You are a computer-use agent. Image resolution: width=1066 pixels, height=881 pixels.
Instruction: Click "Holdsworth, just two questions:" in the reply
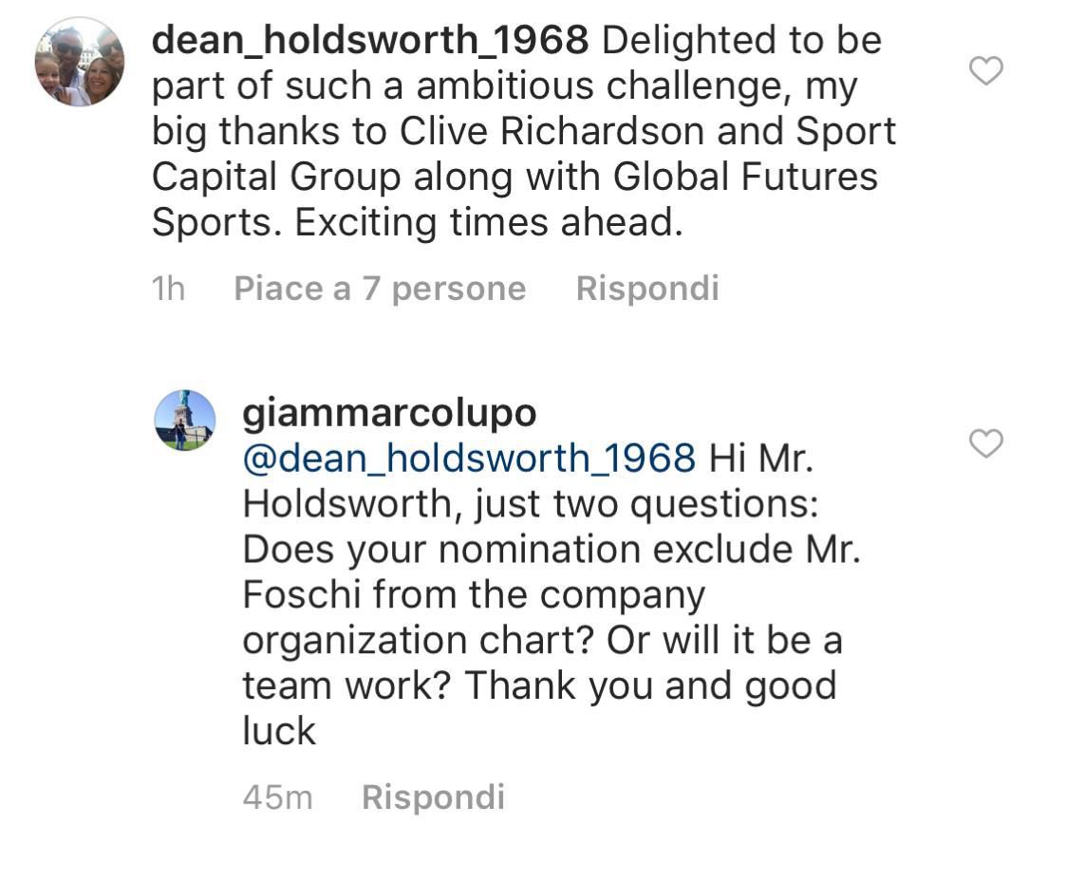[530, 504]
